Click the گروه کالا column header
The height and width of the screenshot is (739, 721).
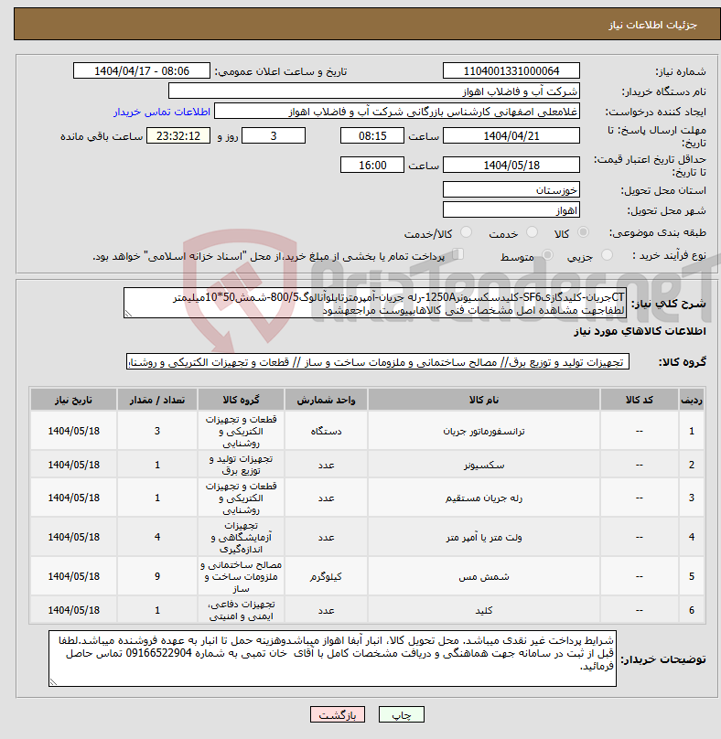[241, 400]
